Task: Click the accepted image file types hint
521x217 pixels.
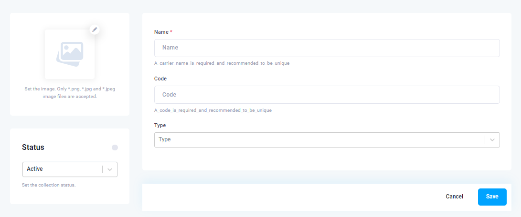Action: coord(70,93)
